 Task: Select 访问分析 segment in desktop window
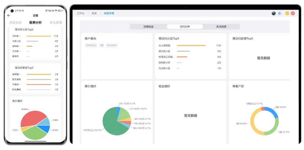[185, 27]
